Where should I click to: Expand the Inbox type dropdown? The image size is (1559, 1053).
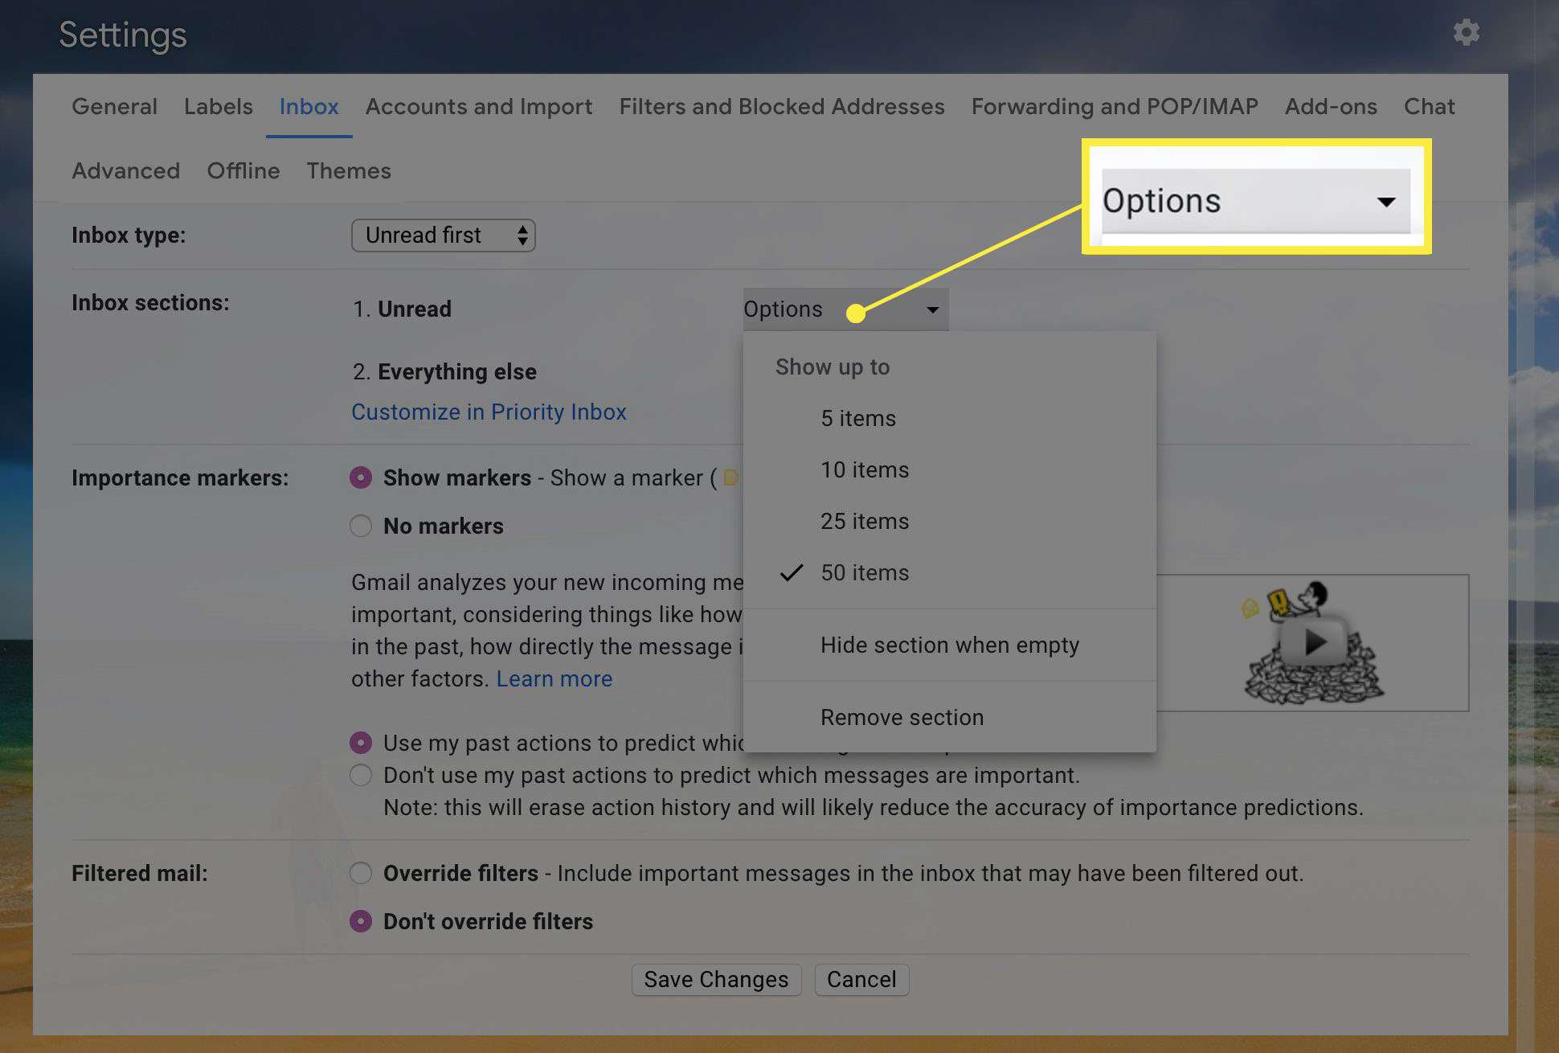442,234
